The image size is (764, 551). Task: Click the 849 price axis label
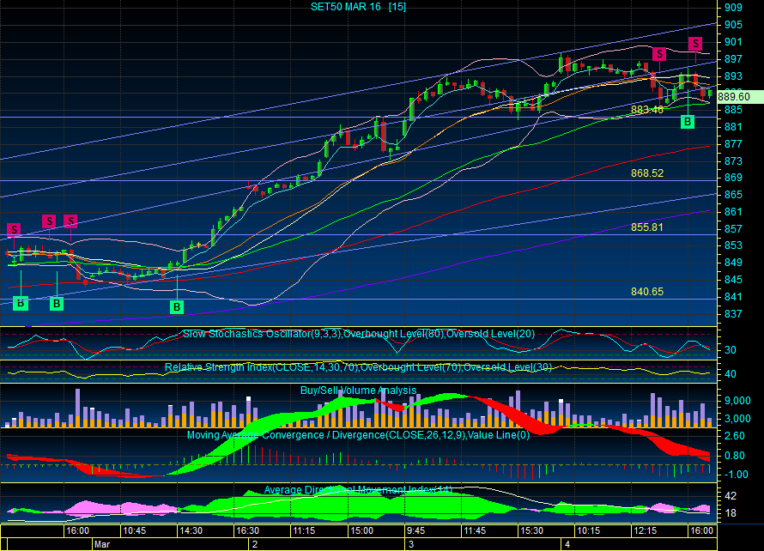733,263
